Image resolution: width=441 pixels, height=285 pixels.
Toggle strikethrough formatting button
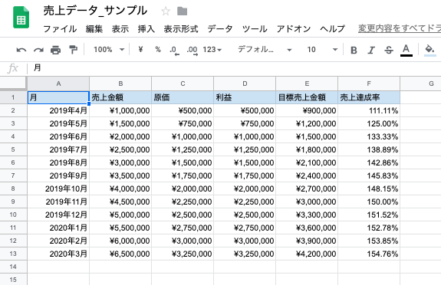pos(389,51)
